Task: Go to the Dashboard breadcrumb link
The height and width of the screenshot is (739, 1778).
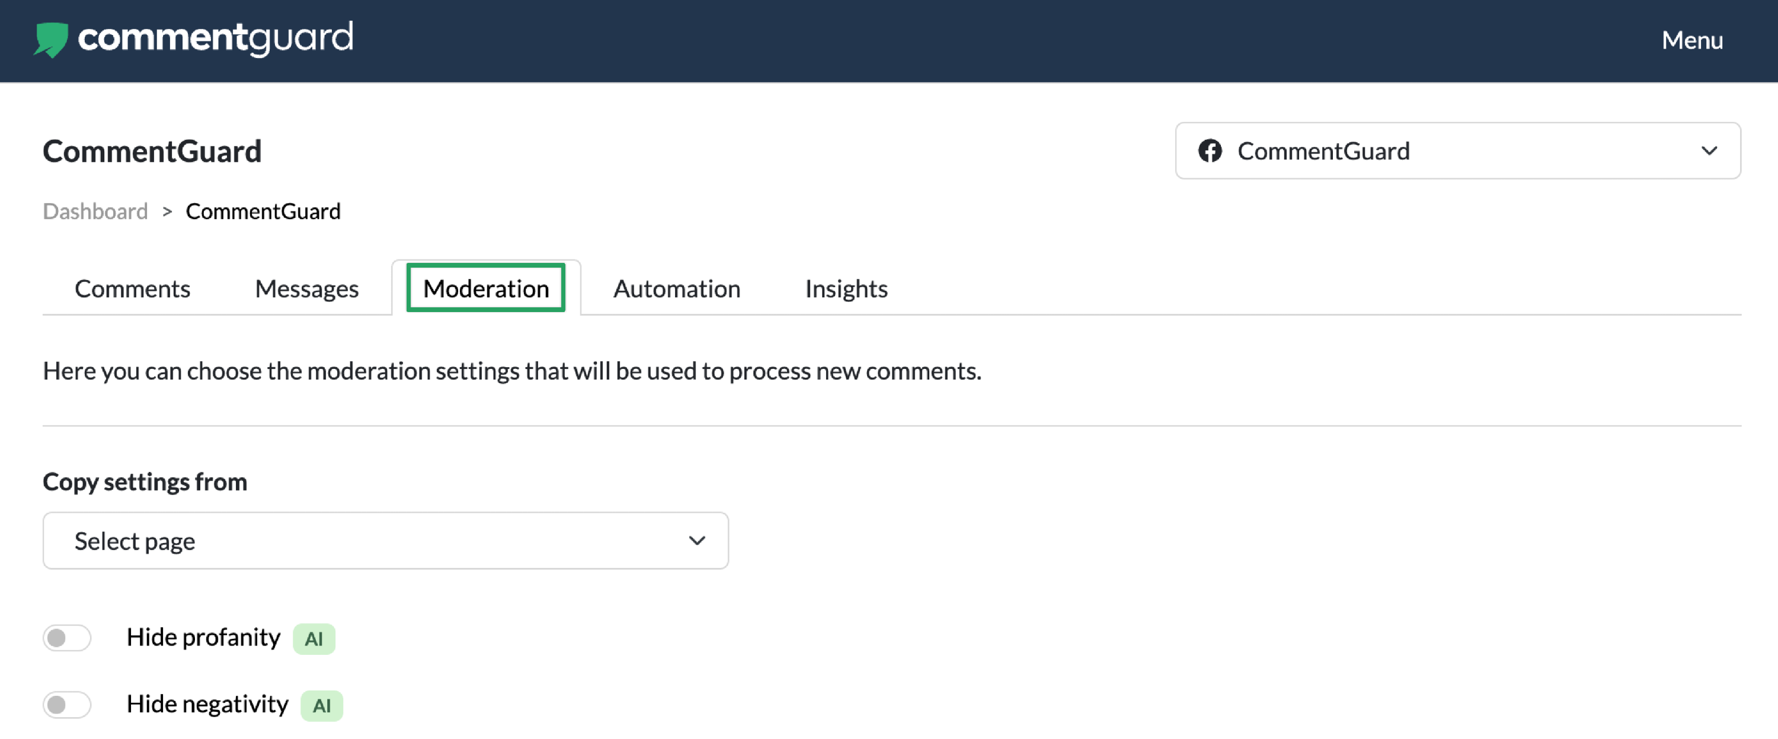Action: pyautogui.click(x=95, y=211)
